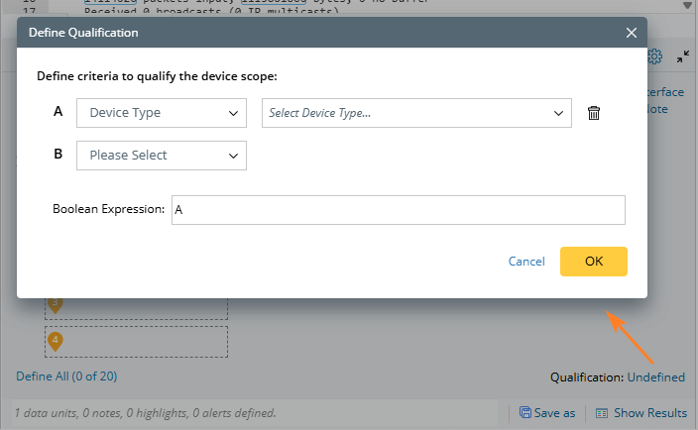Click the dashed box containing pin 4
The image size is (698, 430).
coord(136,342)
